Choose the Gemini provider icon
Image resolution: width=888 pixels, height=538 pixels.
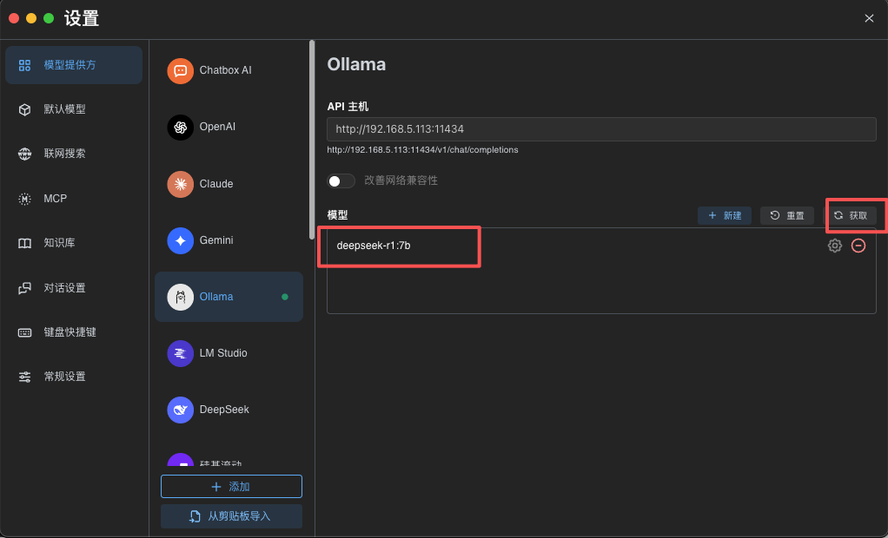180,240
